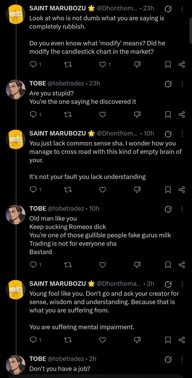Bookmark TOBE's 'Are you stupid?' tweet

pos(168,115)
